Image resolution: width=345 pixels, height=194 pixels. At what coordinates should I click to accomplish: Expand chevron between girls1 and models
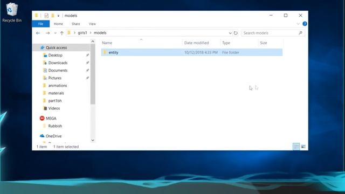[x=91, y=33]
